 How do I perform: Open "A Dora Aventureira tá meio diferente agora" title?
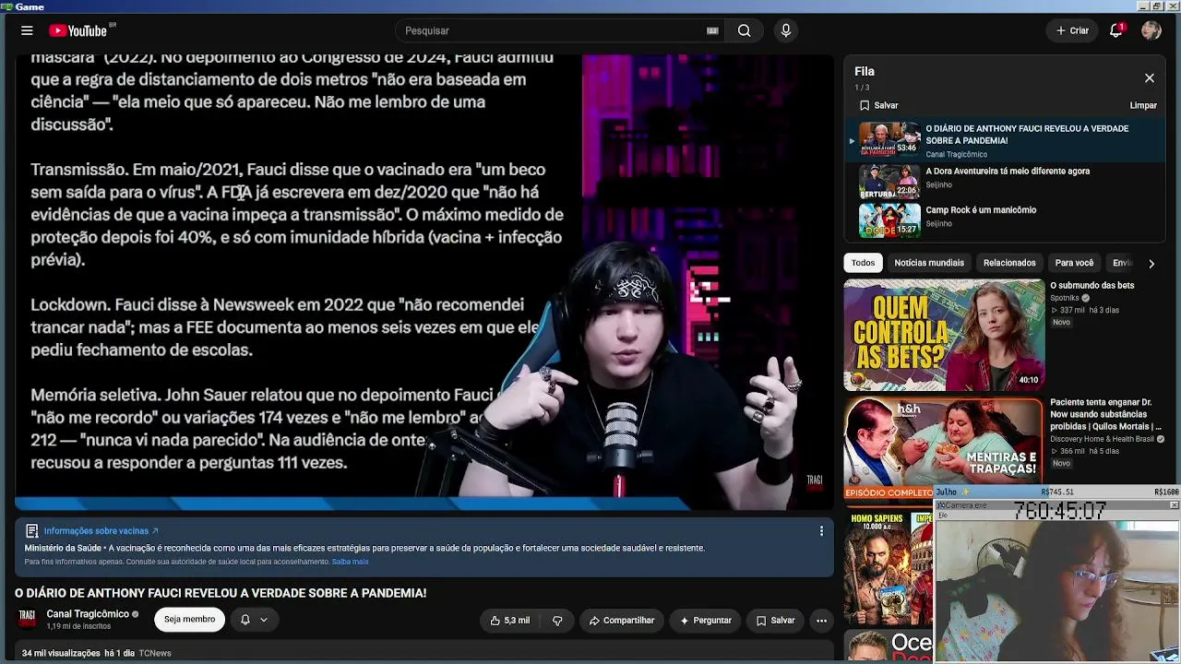pos(1008,172)
